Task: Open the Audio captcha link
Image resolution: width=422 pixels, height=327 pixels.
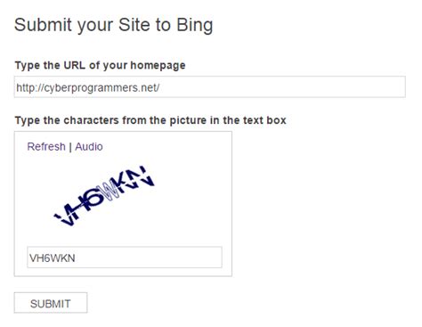Action: coord(89,147)
